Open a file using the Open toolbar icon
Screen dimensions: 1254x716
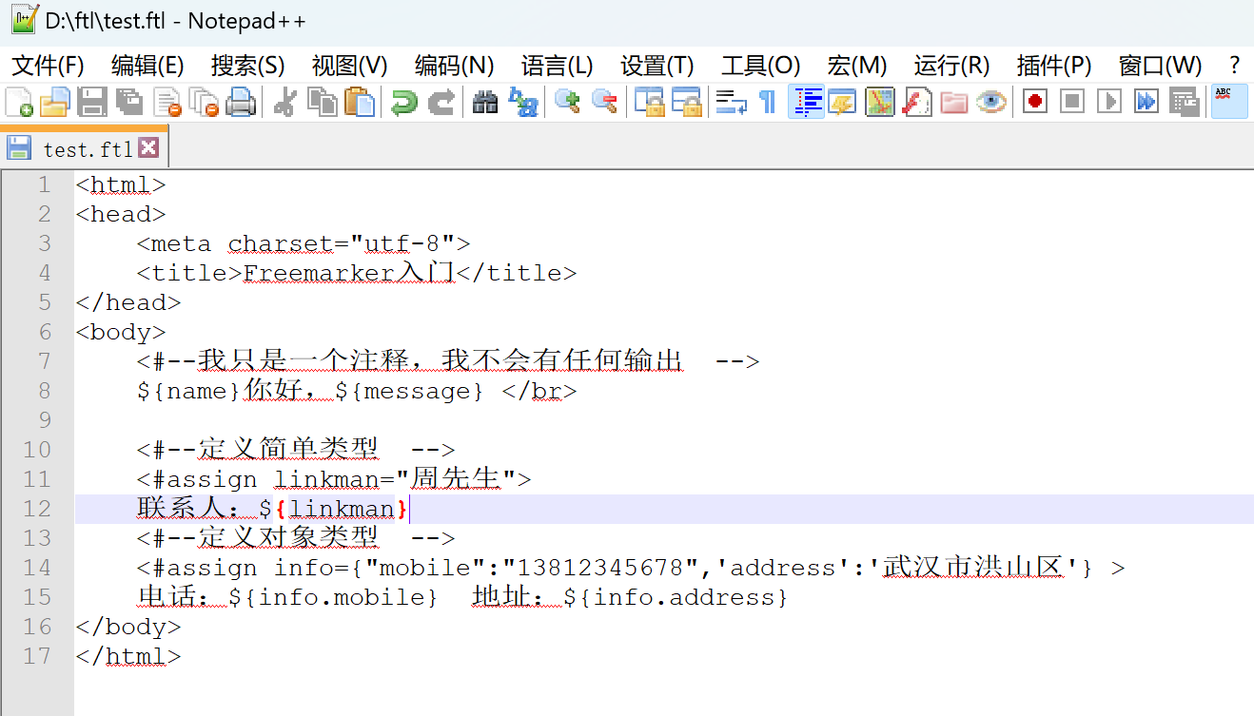click(53, 101)
